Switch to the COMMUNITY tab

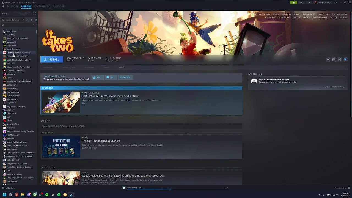tap(42, 7)
